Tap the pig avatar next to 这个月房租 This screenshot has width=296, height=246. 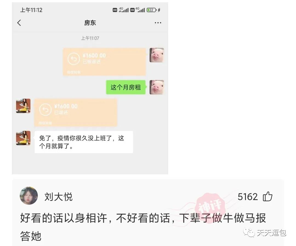click(157, 87)
